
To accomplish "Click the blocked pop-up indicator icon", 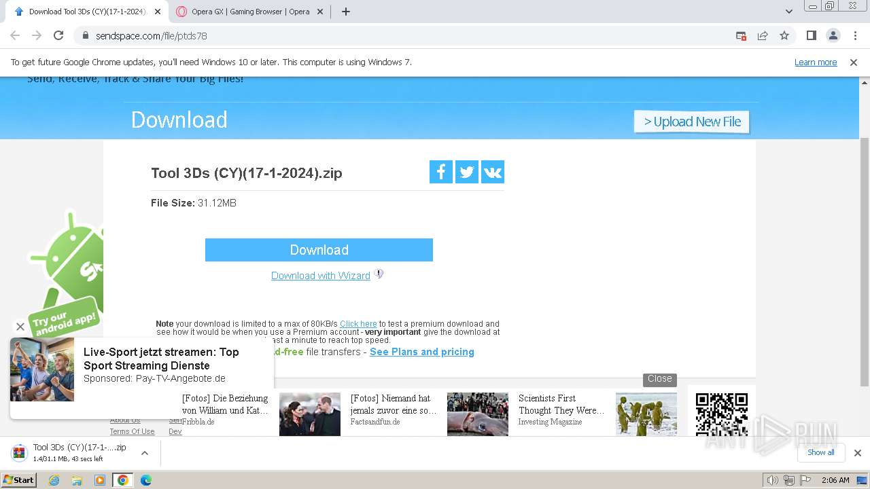I will click(x=741, y=35).
